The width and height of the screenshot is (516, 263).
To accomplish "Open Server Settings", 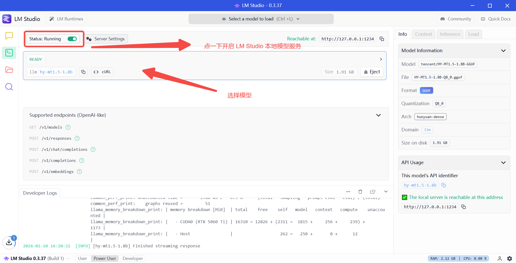I will [x=106, y=39].
